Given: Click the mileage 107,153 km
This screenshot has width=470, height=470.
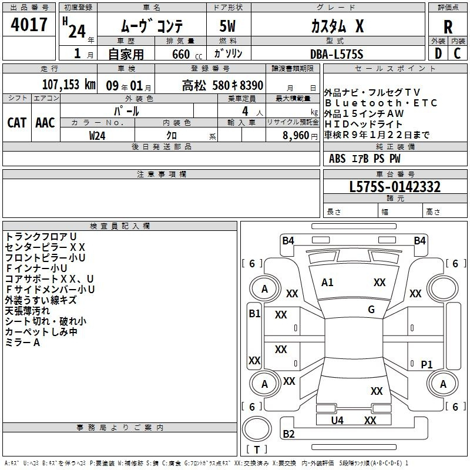Looking at the screenshot, I should click(x=69, y=85).
